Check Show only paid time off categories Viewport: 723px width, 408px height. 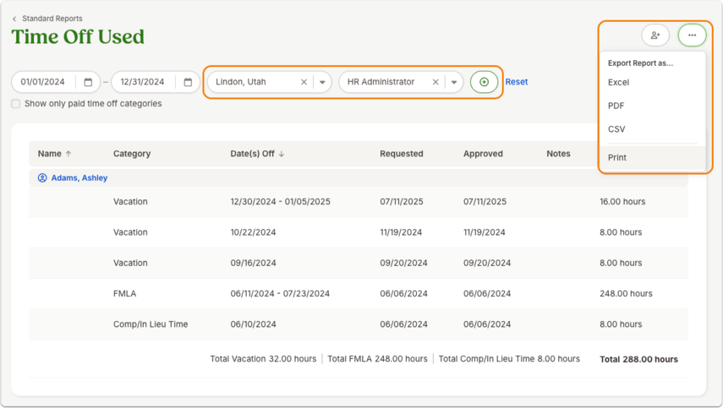(16, 104)
